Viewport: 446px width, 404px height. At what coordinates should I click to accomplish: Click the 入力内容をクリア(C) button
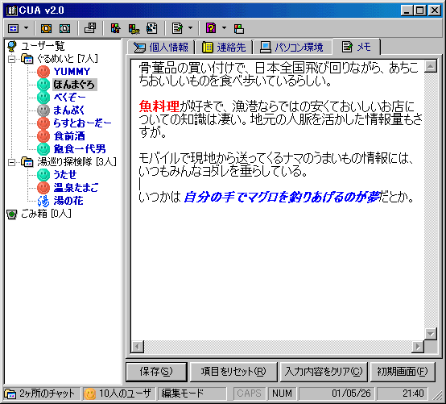[x=324, y=372]
